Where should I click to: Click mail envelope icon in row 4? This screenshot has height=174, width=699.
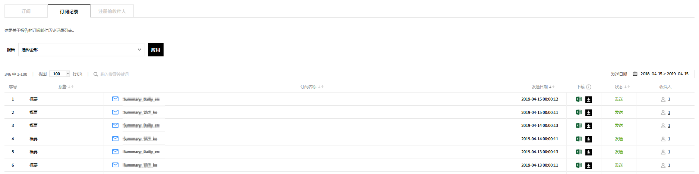[115, 139]
